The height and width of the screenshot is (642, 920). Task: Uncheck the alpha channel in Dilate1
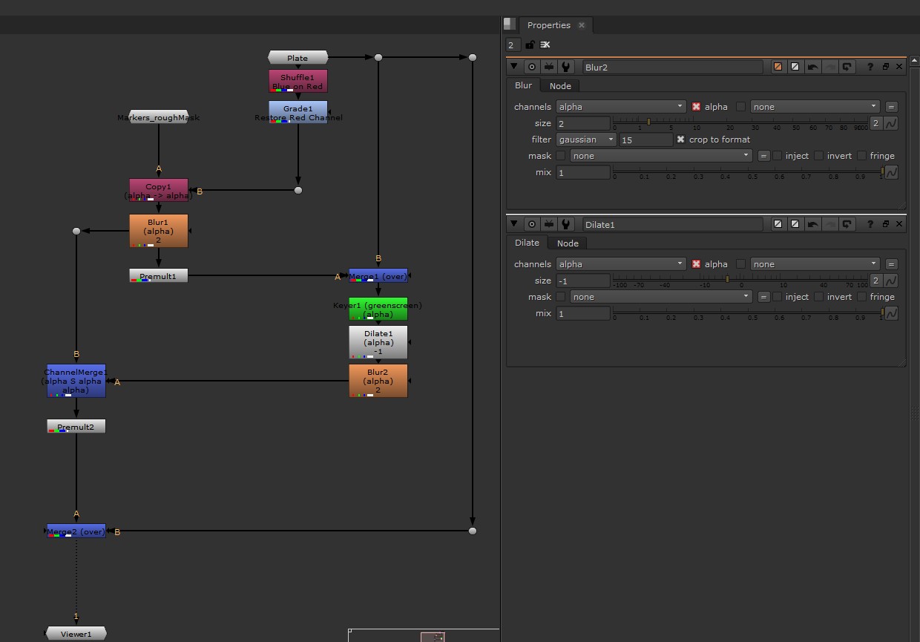[696, 264]
